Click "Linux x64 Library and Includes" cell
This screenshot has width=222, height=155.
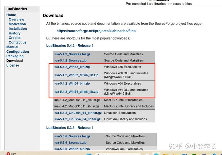click(x=125, y=119)
